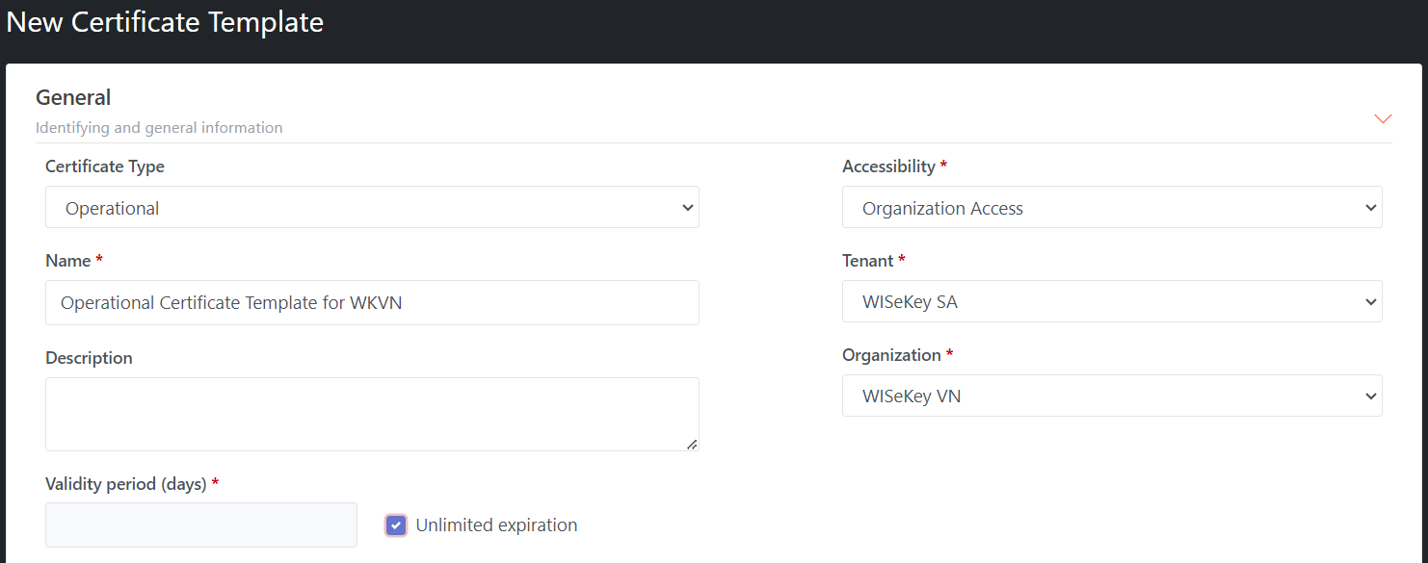Click the Validity period days input box
The height and width of the screenshot is (563, 1428).
(x=200, y=525)
